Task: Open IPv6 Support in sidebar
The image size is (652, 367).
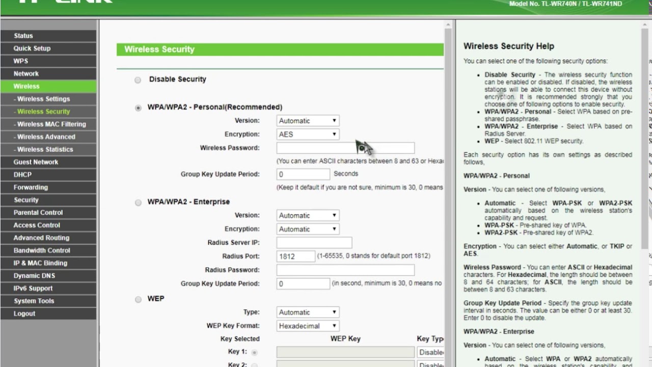Action: 48,288
